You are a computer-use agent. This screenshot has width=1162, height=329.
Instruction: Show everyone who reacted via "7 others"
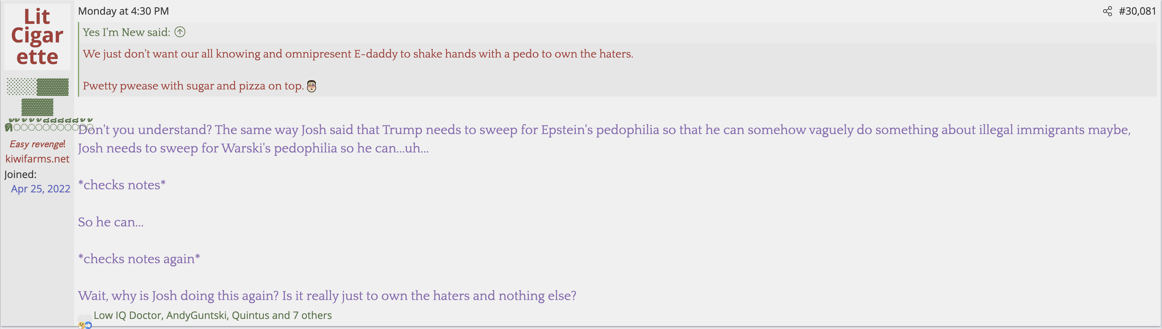312,315
